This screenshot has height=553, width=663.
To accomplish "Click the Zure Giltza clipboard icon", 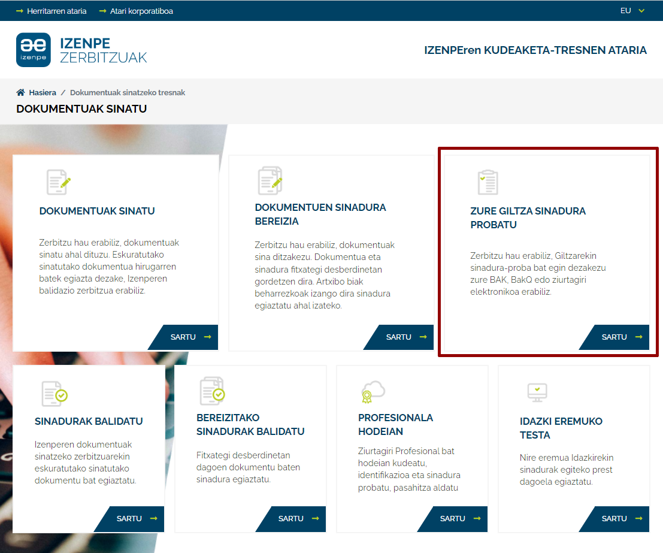I will pyautogui.click(x=488, y=182).
